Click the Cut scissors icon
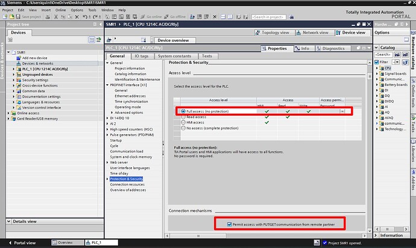The width and height of the screenshot is (416, 248). (x=56, y=17)
